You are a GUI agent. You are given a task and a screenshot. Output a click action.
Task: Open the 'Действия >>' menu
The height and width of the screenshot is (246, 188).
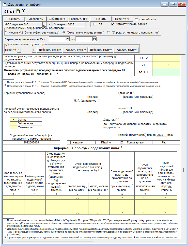pos(57,19)
